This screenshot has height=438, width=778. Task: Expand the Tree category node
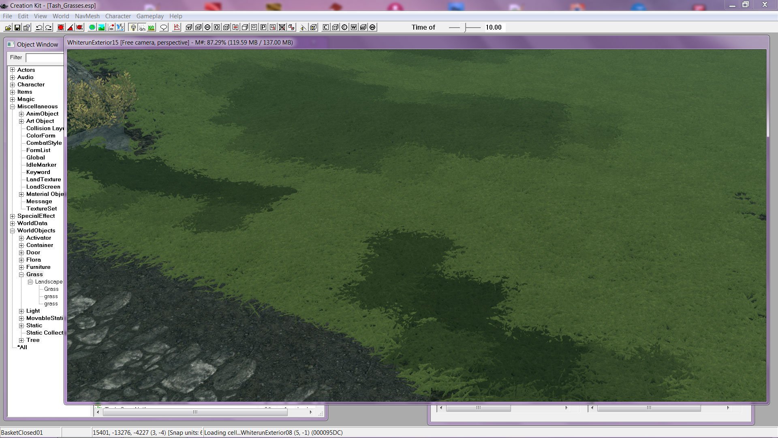(21, 340)
